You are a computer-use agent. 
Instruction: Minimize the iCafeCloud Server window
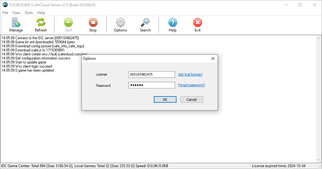286,5
